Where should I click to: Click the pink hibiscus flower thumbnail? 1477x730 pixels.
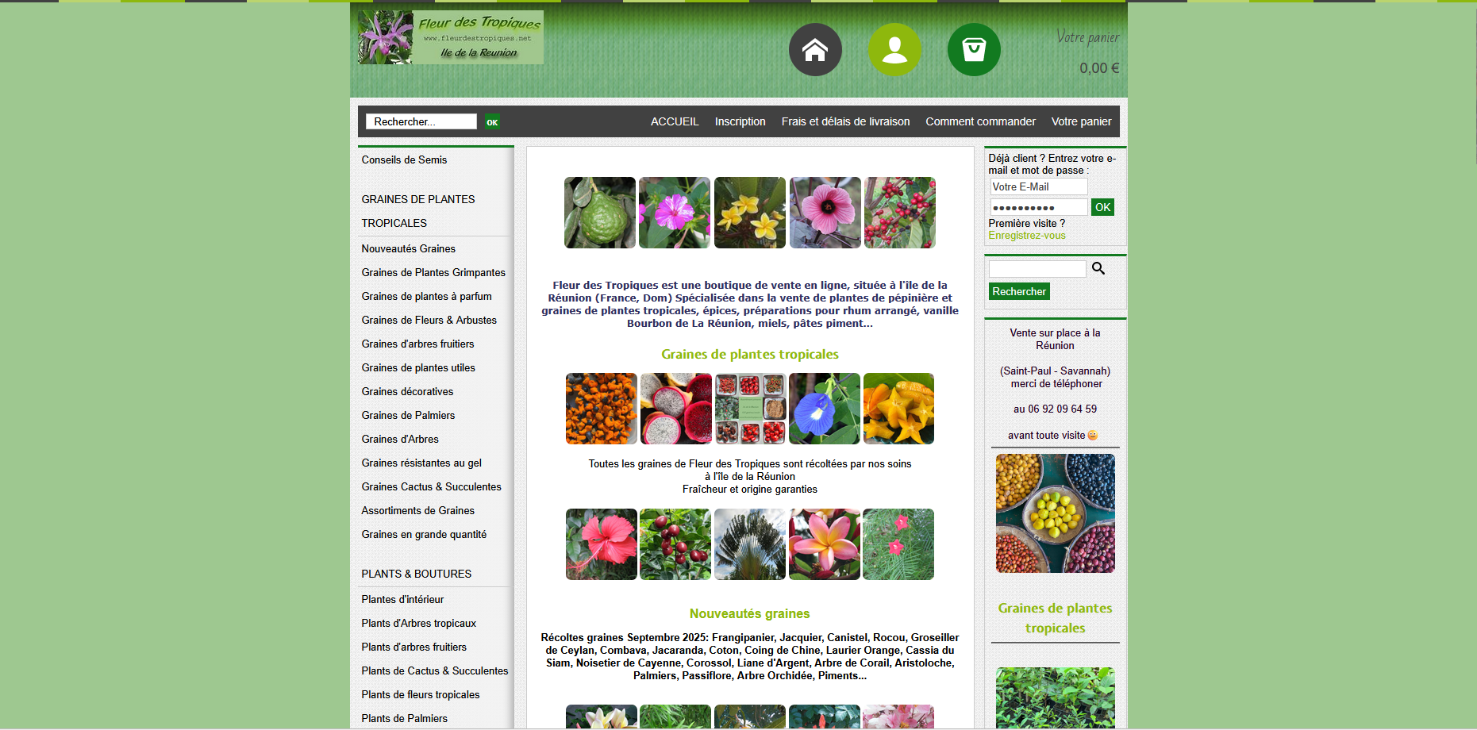pyautogui.click(x=825, y=213)
